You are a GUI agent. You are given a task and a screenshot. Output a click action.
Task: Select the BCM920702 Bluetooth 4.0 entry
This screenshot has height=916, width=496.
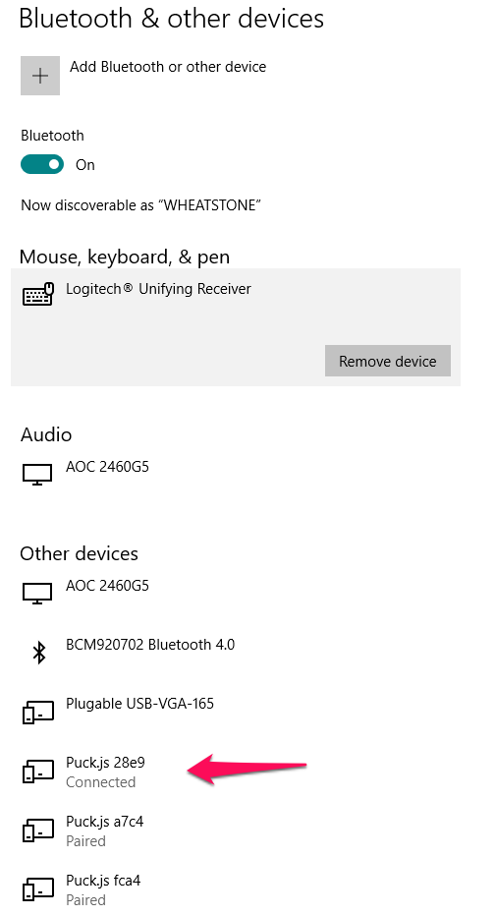pos(150,645)
